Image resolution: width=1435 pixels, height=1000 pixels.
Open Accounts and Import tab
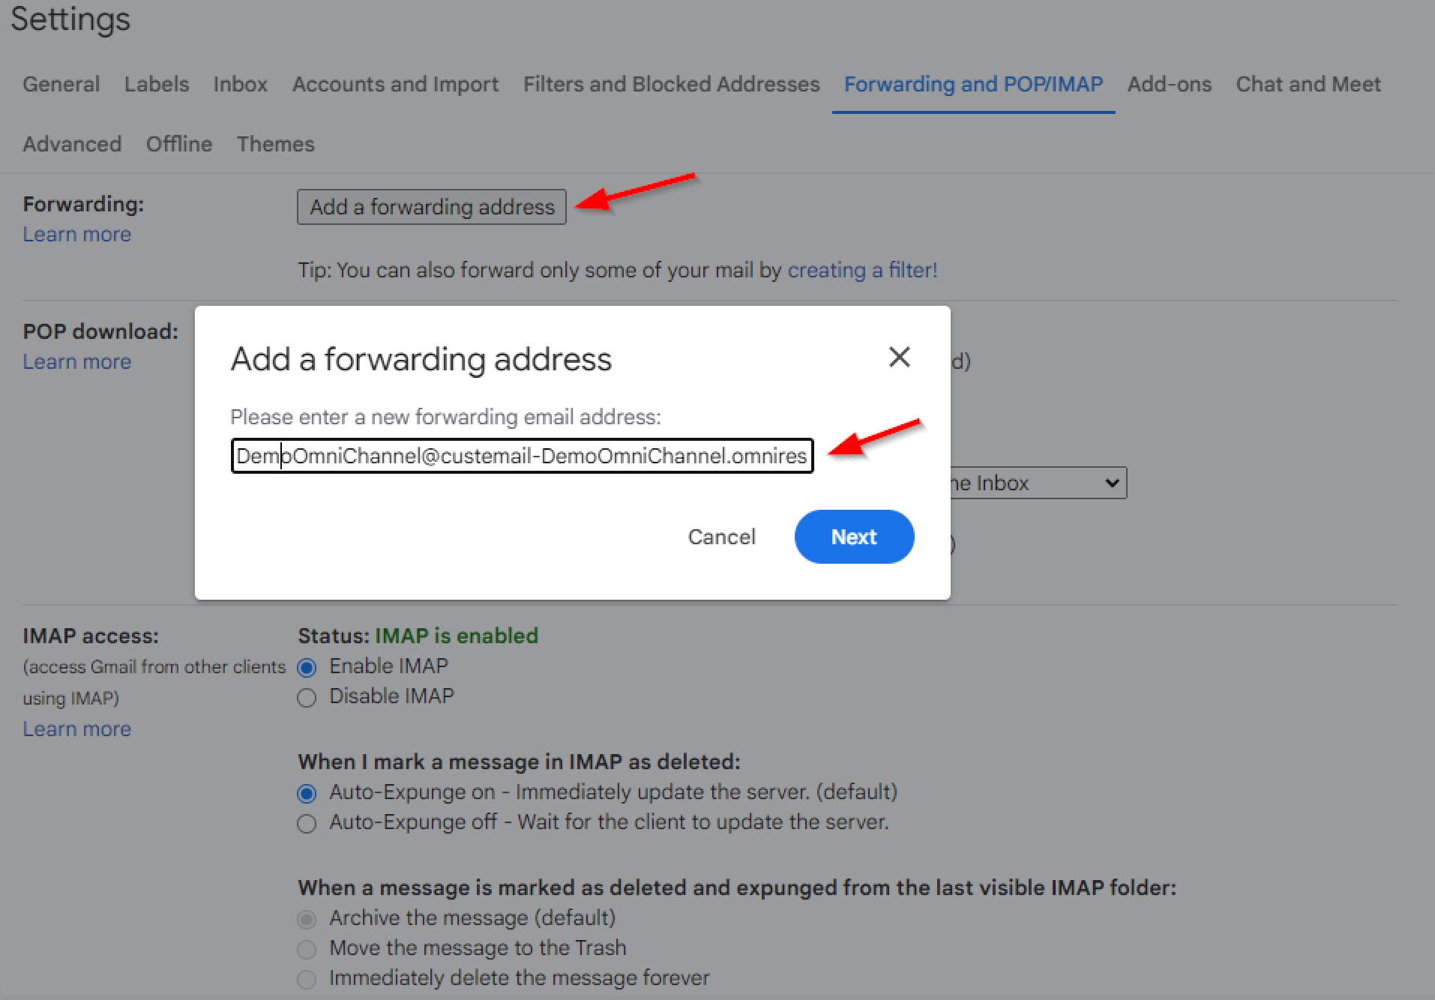pyautogui.click(x=395, y=84)
